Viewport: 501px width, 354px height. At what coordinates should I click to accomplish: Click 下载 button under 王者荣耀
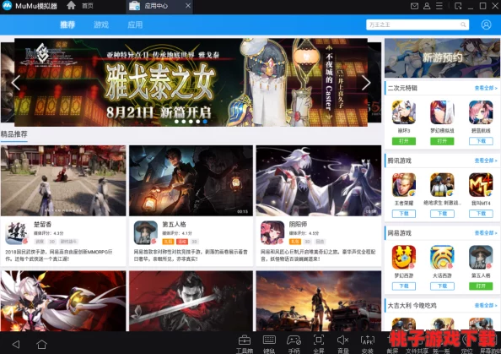tap(404, 214)
